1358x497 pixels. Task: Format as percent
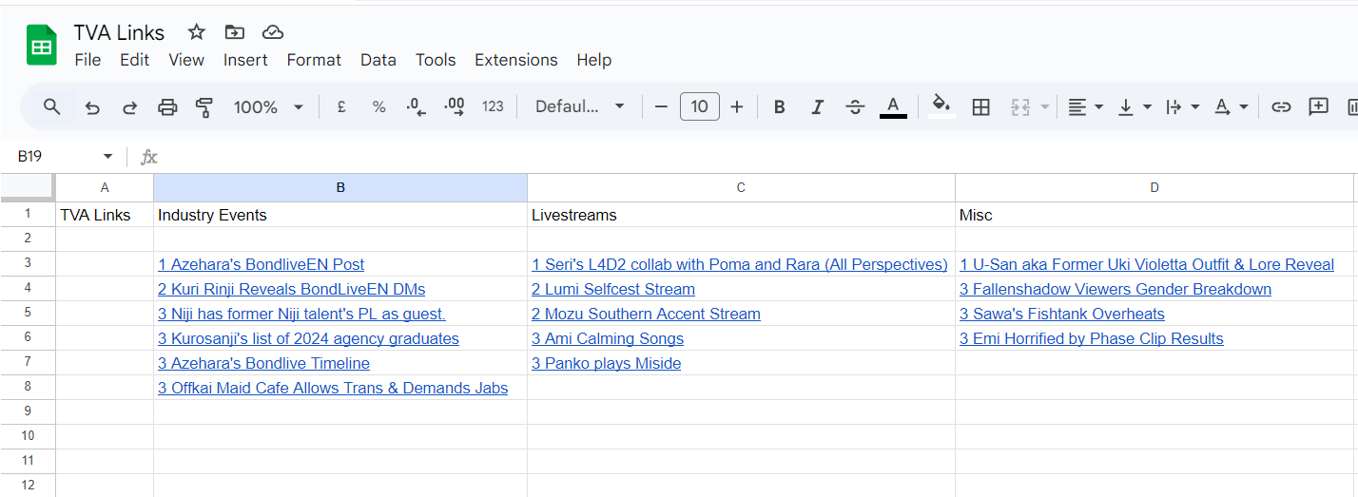click(378, 107)
